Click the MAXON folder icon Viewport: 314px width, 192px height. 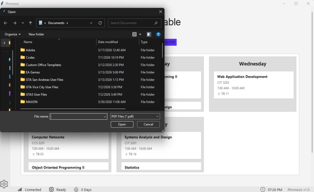(23, 101)
